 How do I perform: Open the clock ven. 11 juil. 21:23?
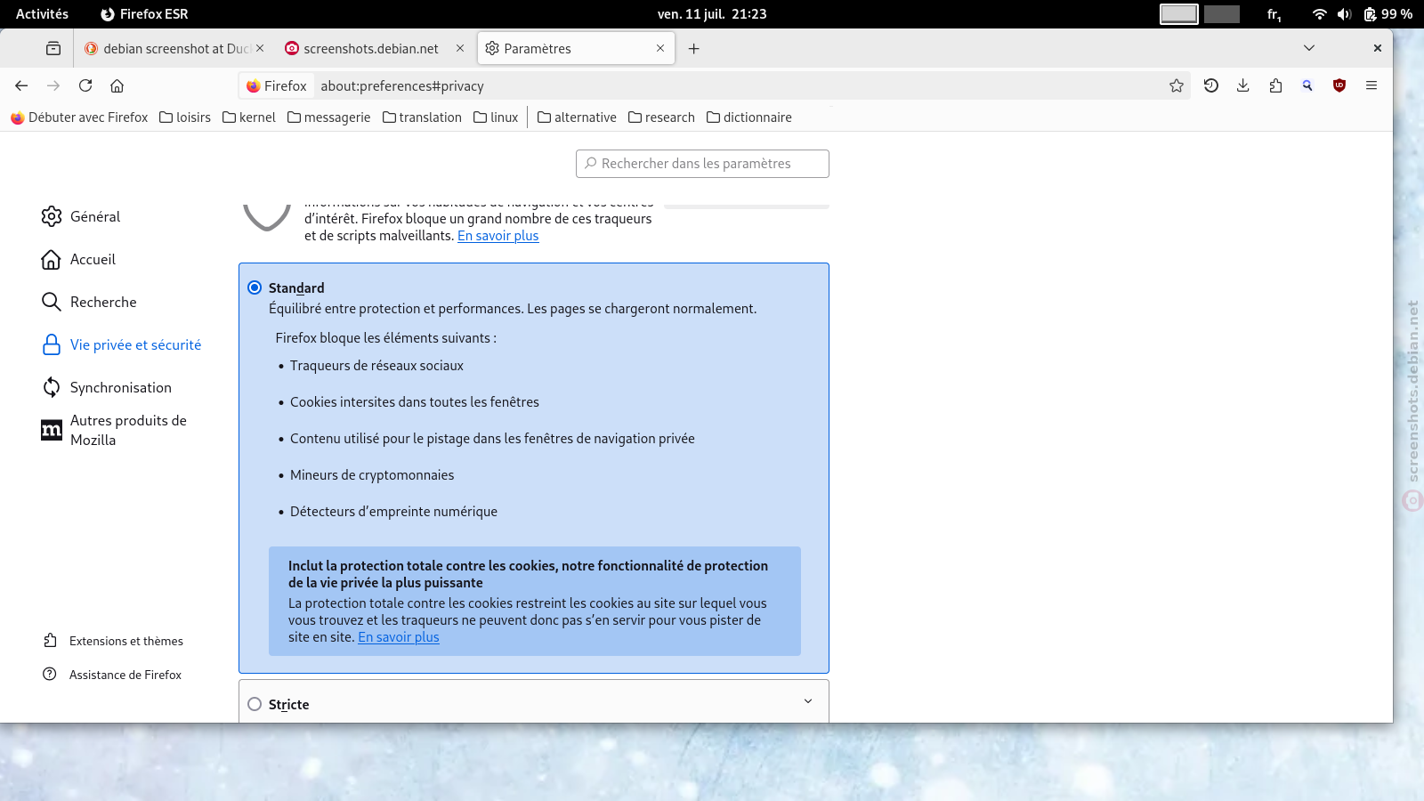click(712, 14)
